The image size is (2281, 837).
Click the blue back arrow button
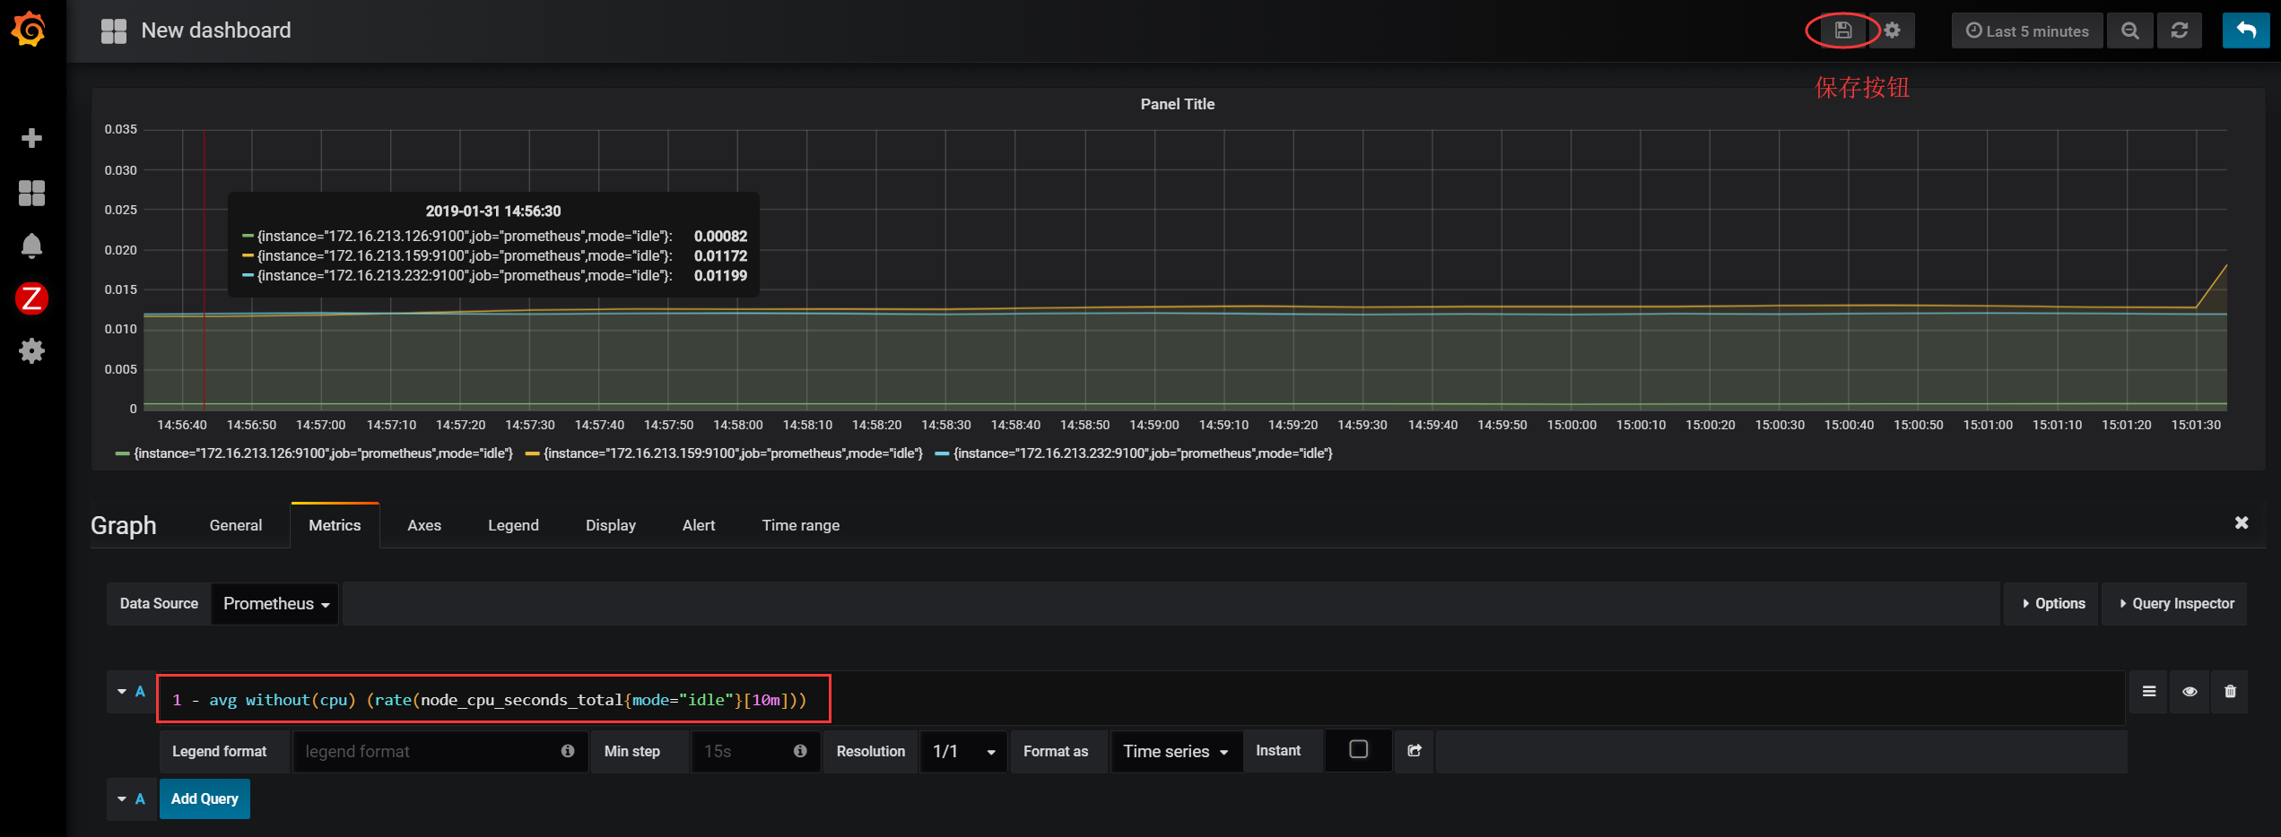(2245, 30)
